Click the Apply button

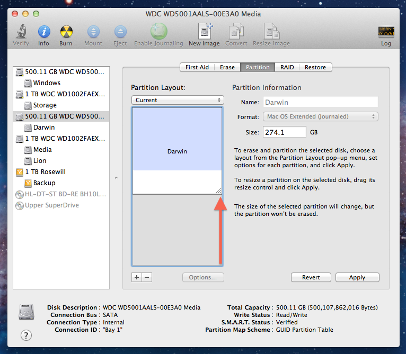point(357,277)
